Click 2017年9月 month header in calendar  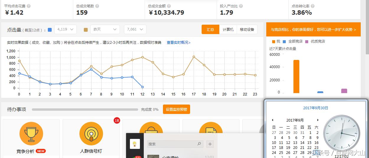coord(295,120)
